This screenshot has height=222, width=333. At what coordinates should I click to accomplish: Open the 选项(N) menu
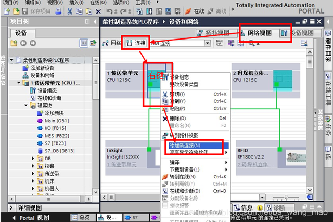[121, 2]
